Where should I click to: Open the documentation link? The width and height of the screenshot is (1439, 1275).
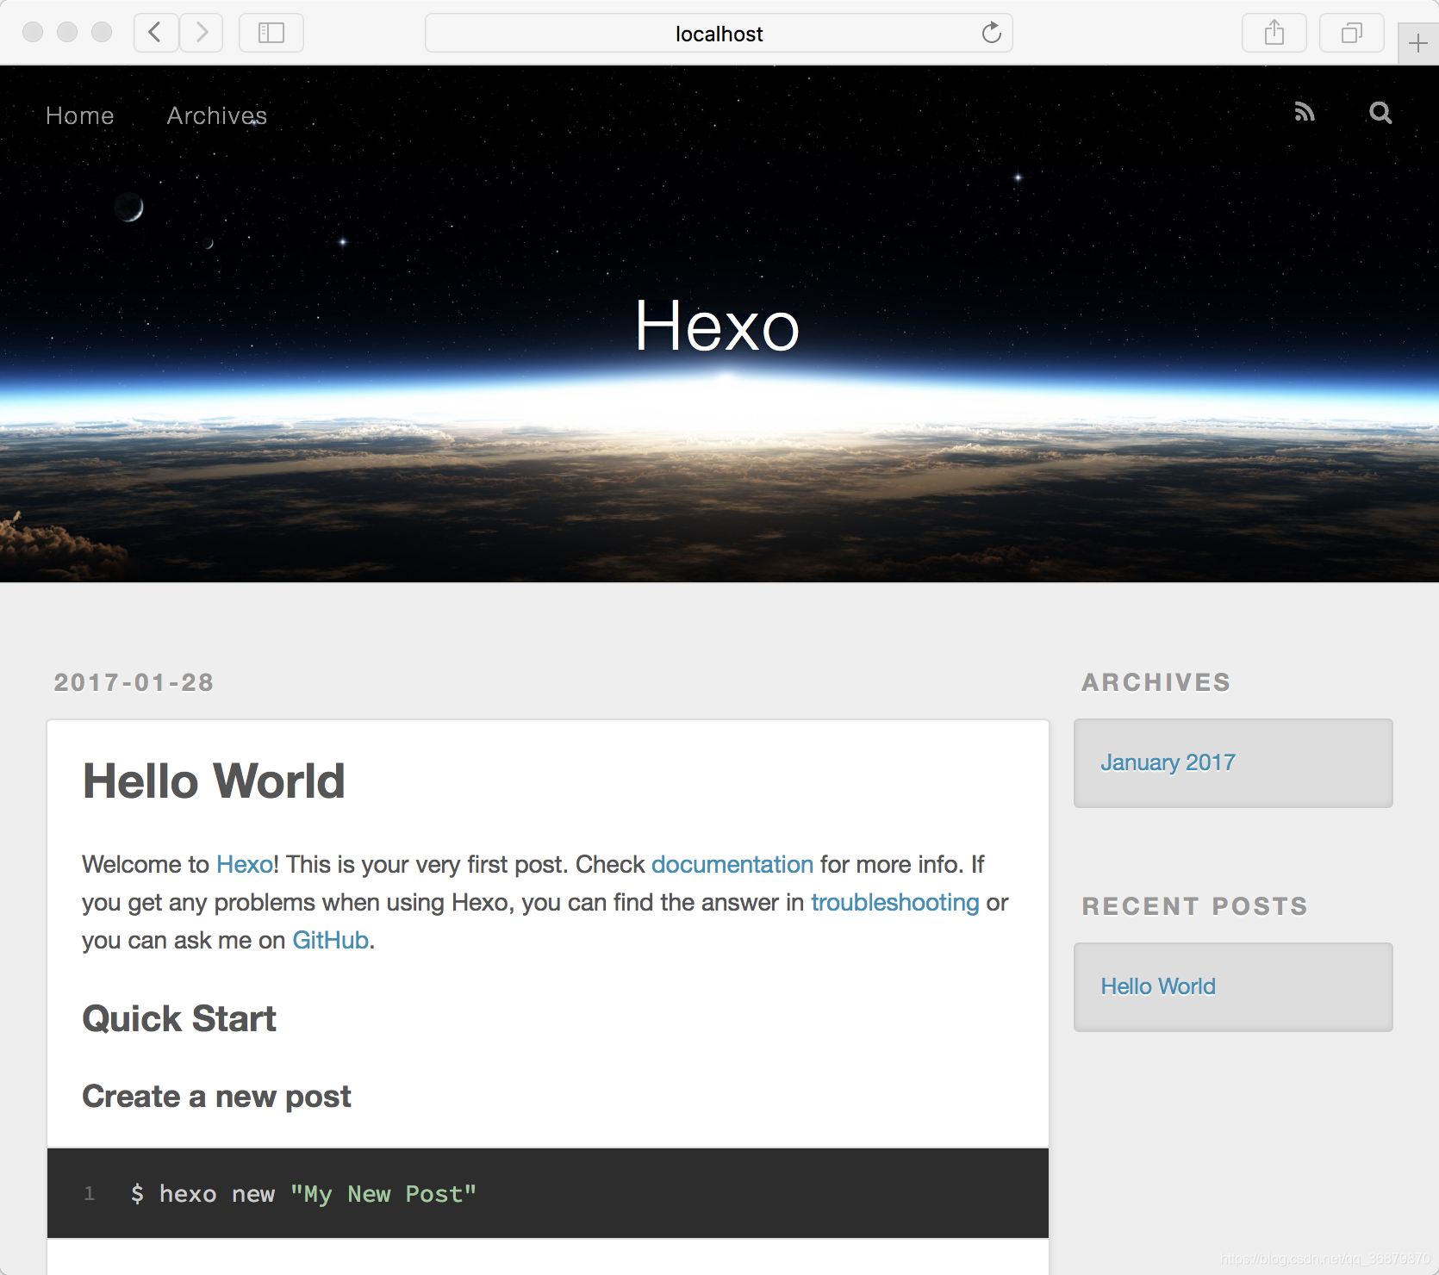point(732,864)
